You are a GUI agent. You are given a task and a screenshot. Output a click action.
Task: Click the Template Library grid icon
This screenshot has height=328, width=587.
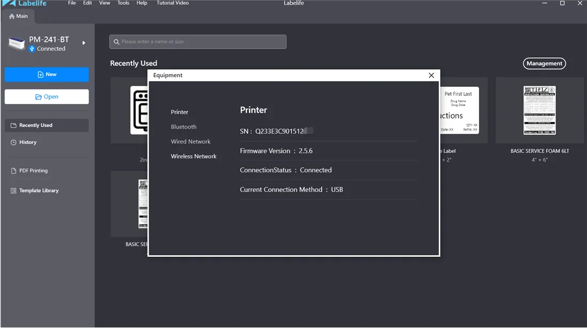[x=13, y=191]
